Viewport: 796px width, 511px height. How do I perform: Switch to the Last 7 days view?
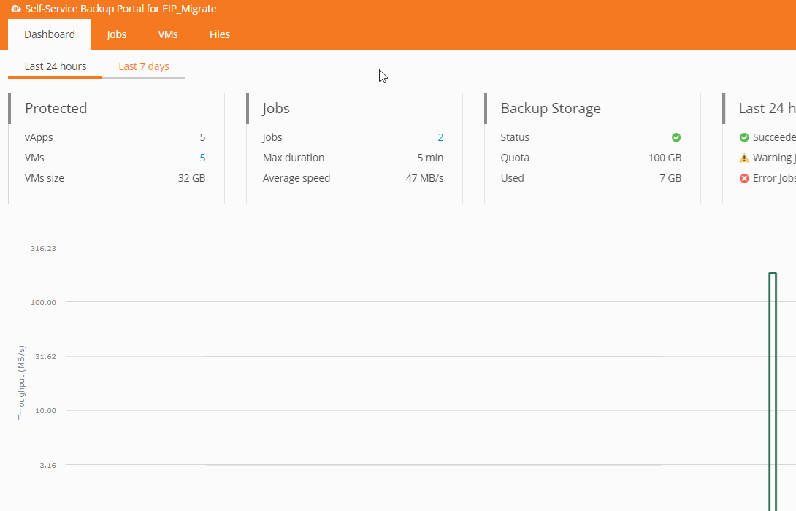(x=144, y=66)
